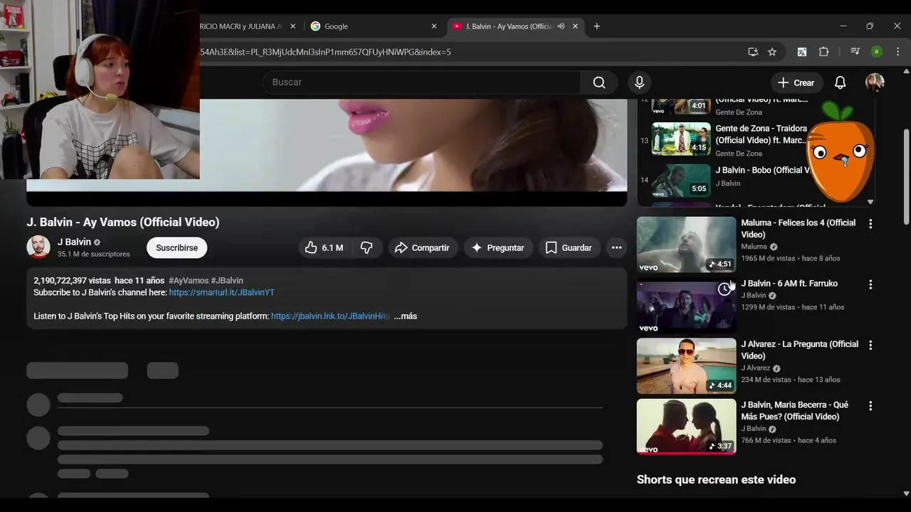Image resolution: width=911 pixels, height=512 pixels.
Task: Bookmark page with star icon
Action: click(772, 52)
